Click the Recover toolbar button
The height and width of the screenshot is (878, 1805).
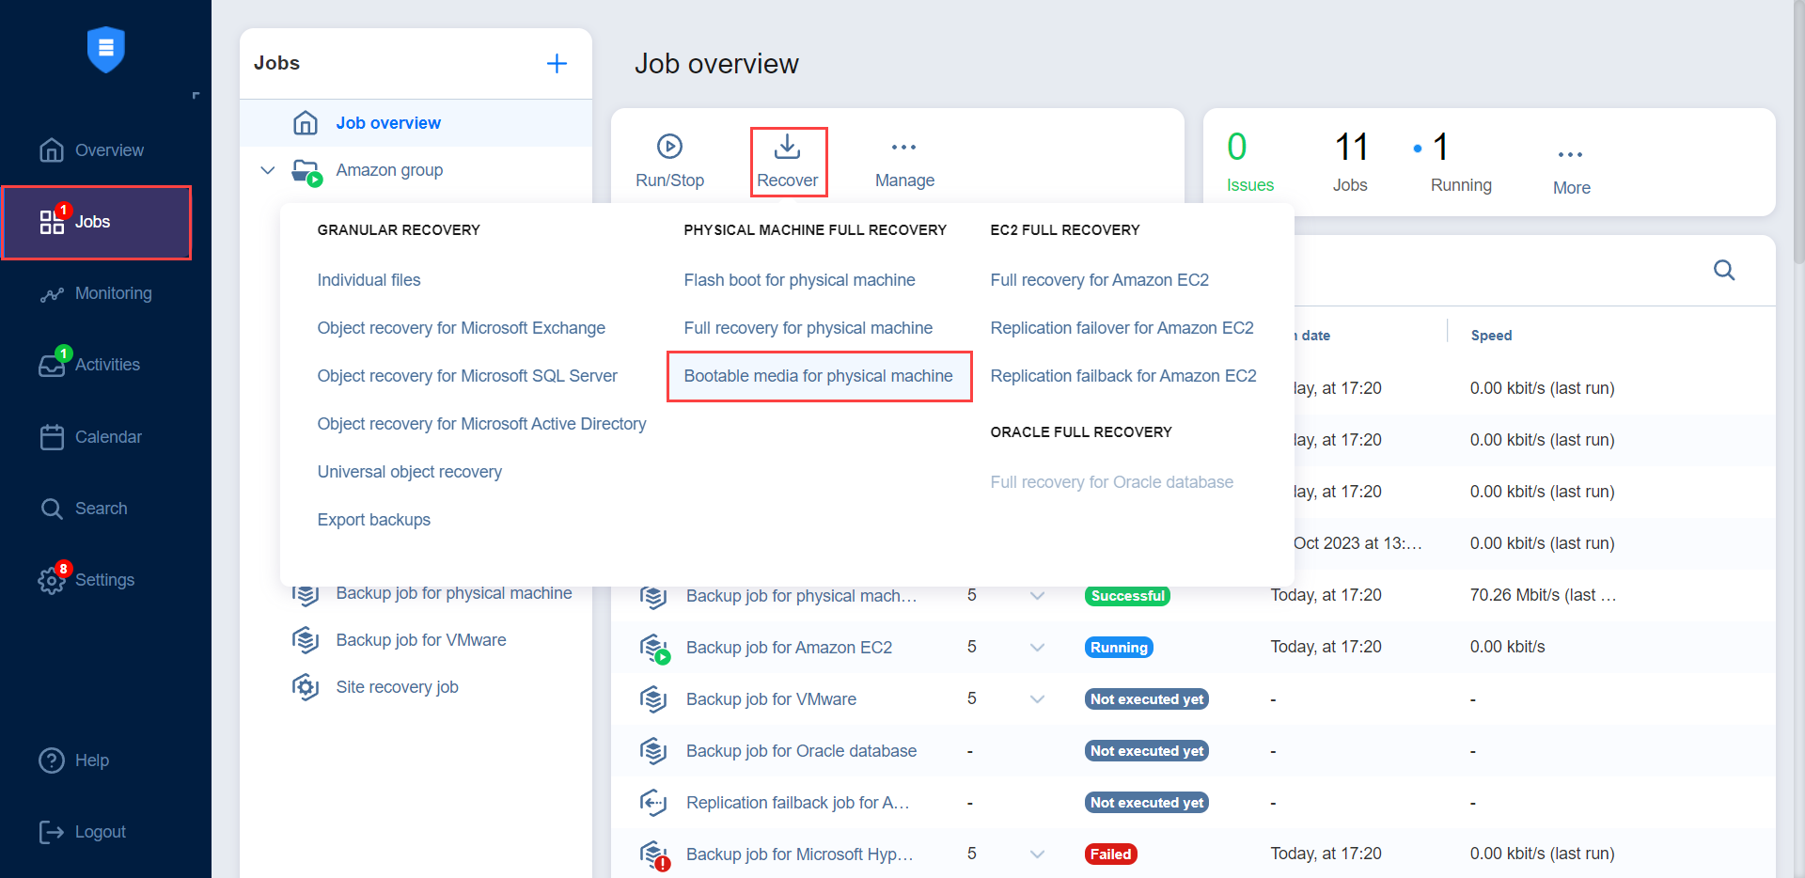coord(788,161)
